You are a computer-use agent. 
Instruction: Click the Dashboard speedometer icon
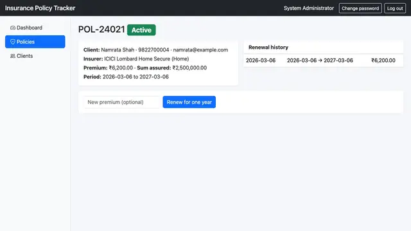(13, 28)
